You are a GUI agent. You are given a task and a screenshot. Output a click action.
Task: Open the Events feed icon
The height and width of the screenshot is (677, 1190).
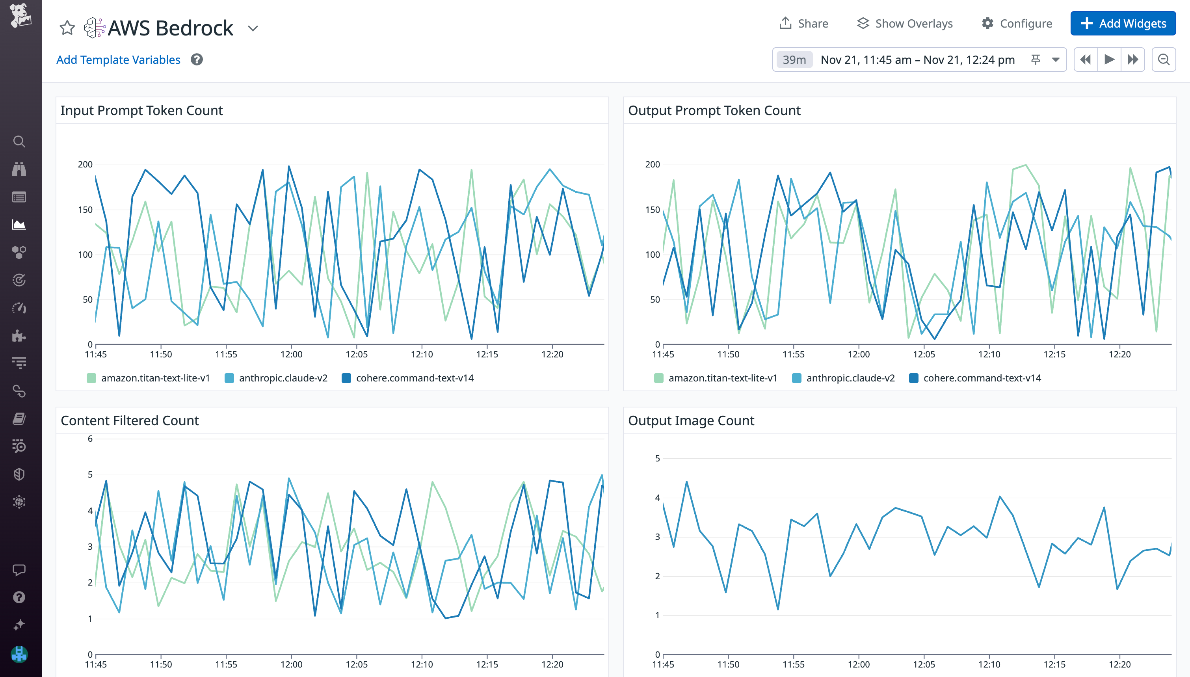[x=19, y=197]
